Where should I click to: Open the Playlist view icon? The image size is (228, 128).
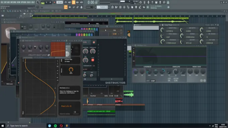(112, 7)
